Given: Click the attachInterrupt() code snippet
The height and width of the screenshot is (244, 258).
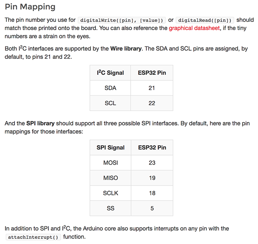Looking at the screenshot, I should [33, 237].
